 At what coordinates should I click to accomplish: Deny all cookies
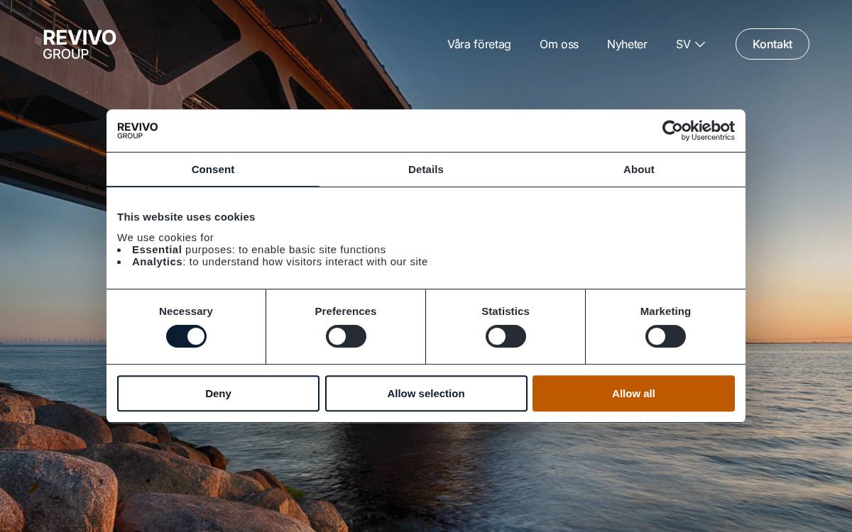tap(218, 394)
